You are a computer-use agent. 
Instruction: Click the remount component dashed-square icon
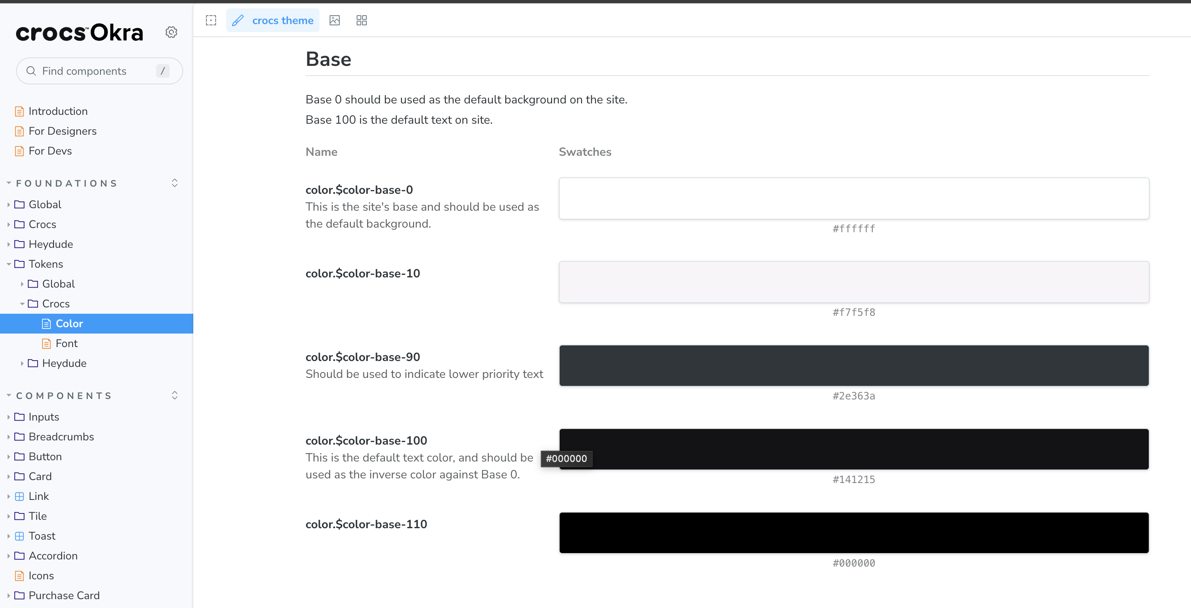click(x=211, y=20)
